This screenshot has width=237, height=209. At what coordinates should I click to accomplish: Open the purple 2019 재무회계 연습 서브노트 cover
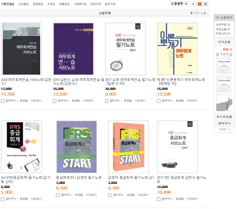pyautogui.click(x=73, y=49)
